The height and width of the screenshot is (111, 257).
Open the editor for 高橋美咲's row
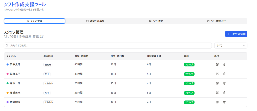(217, 93)
